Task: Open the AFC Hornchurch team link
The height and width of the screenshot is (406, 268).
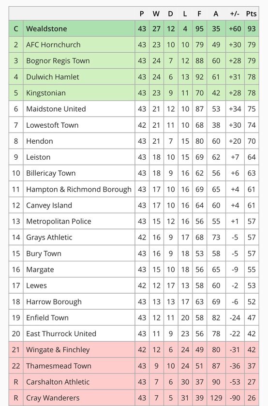Action: [x=53, y=45]
